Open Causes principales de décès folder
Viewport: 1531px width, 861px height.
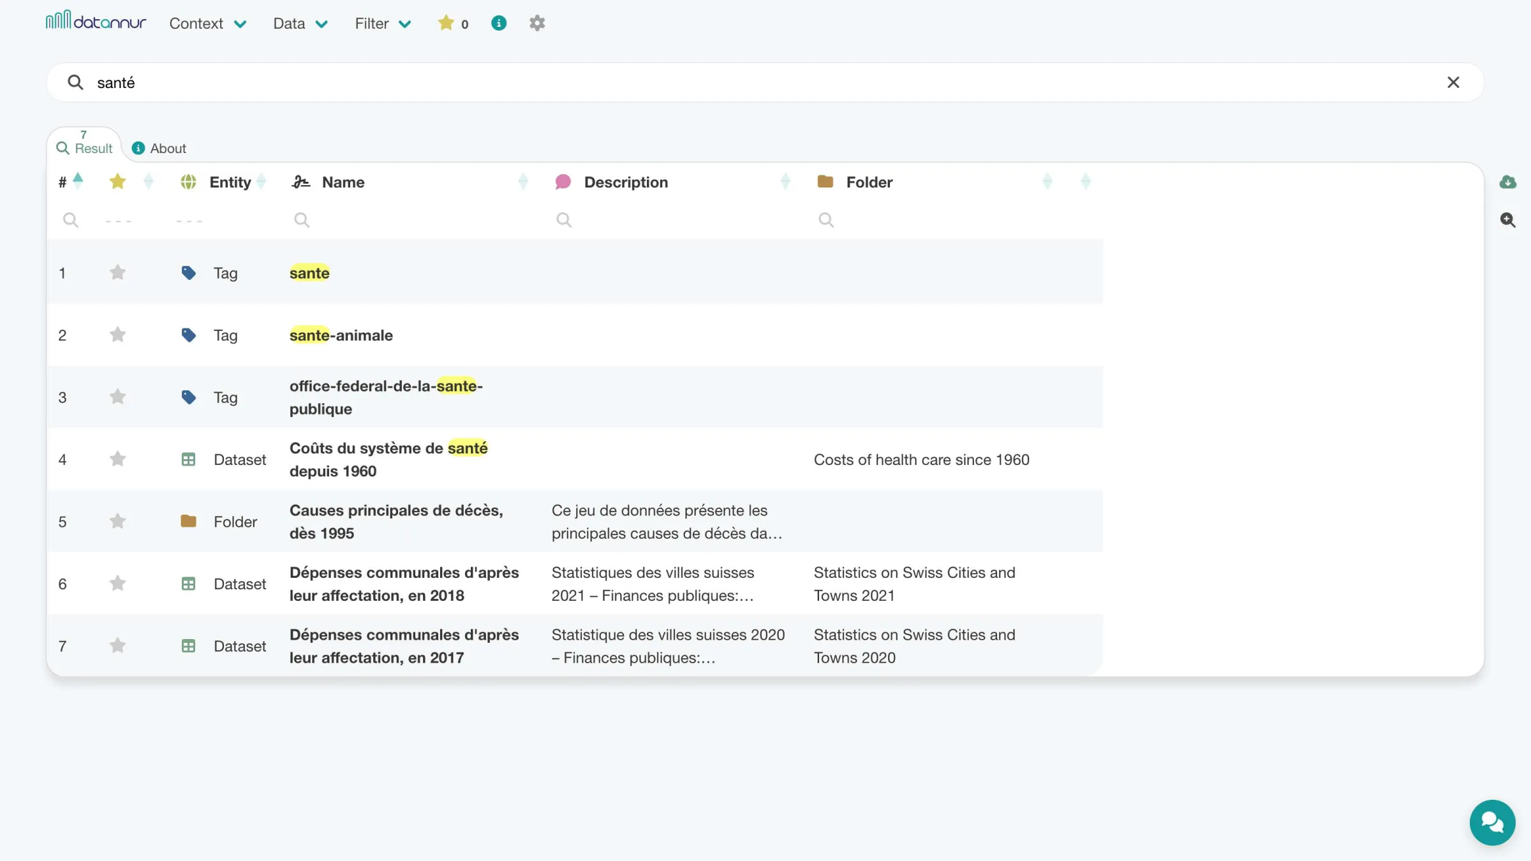tap(396, 522)
